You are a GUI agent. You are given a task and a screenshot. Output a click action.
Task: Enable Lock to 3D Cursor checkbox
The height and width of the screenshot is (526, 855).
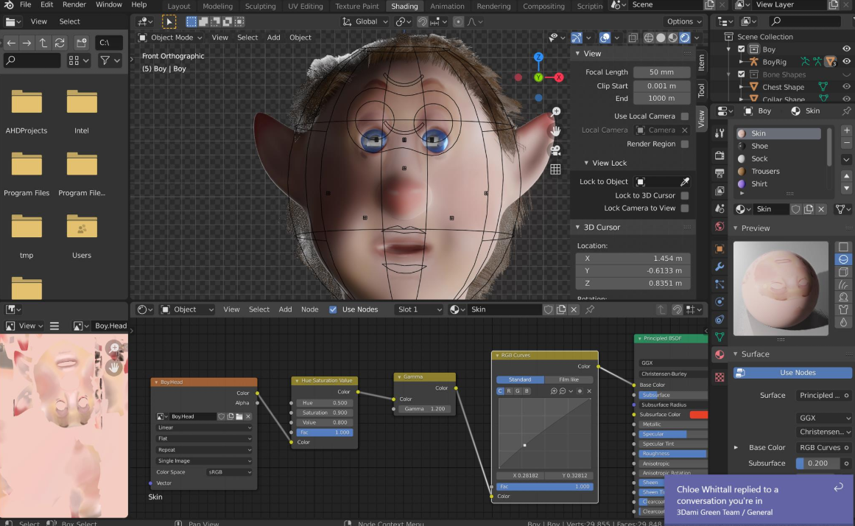click(x=685, y=195)
